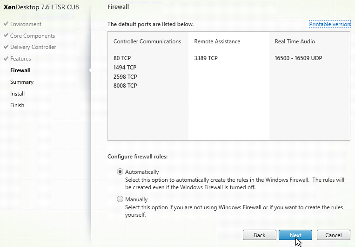Click the Features step checkmark icon

click(x=6, y=58)
